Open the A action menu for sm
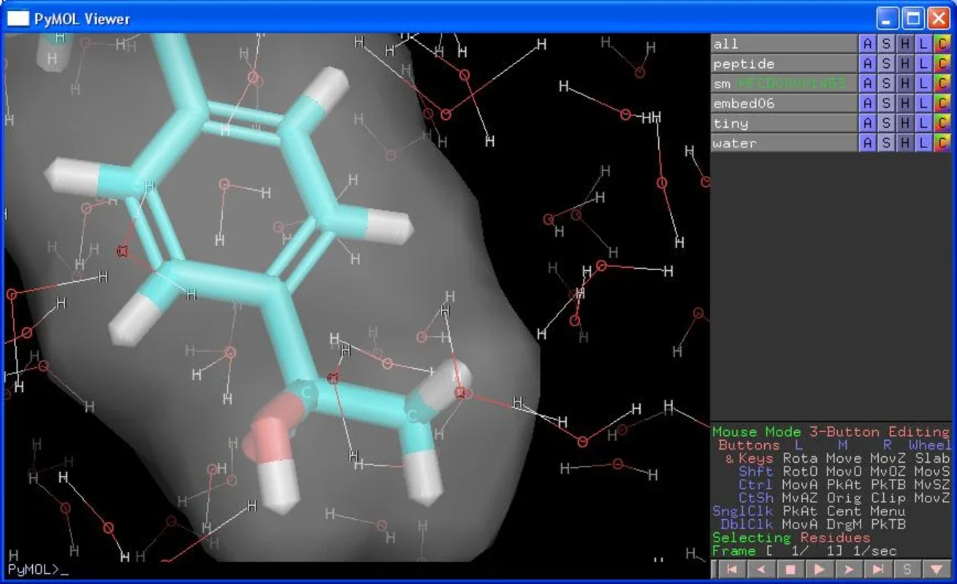Image resolution: width=957 pixels, height=584 pixels. pos(867,83)
